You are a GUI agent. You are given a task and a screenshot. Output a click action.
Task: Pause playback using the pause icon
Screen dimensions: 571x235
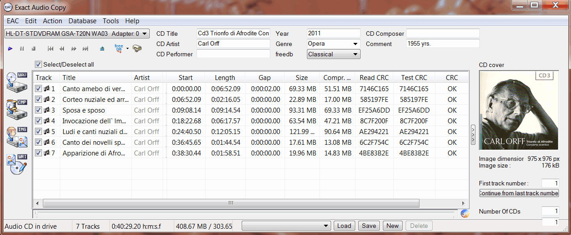coord(22,48)
